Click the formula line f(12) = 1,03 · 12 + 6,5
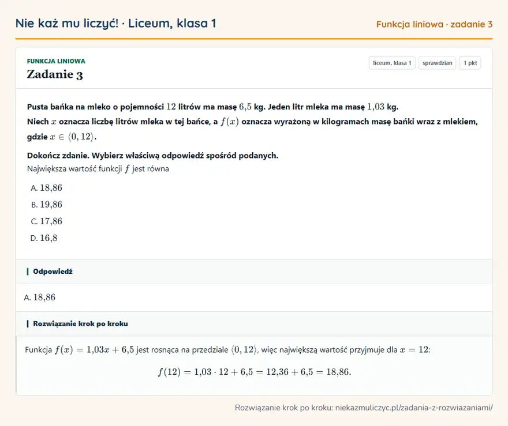The image size is (508, 426). pyautogui.click(x=255, y=372)
